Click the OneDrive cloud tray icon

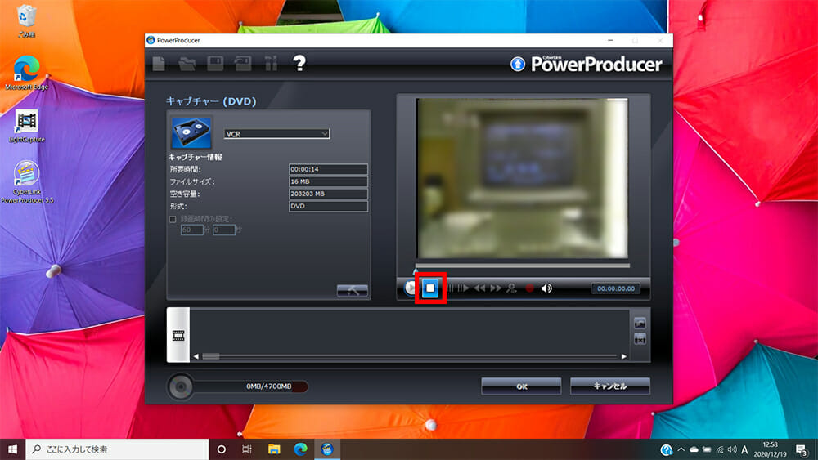pos(694,449)
